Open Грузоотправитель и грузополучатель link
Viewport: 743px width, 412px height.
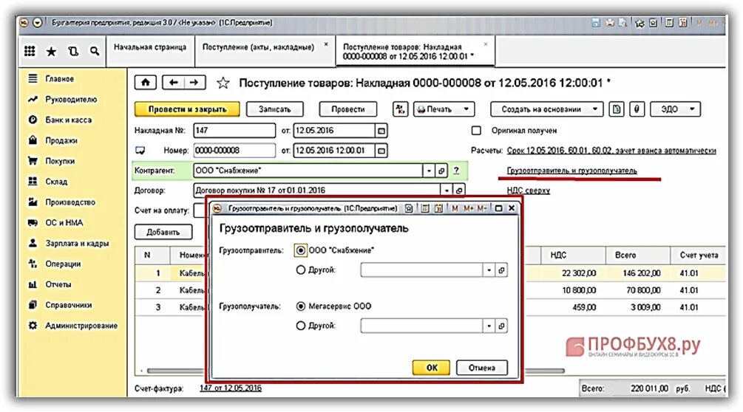(572, 171)
